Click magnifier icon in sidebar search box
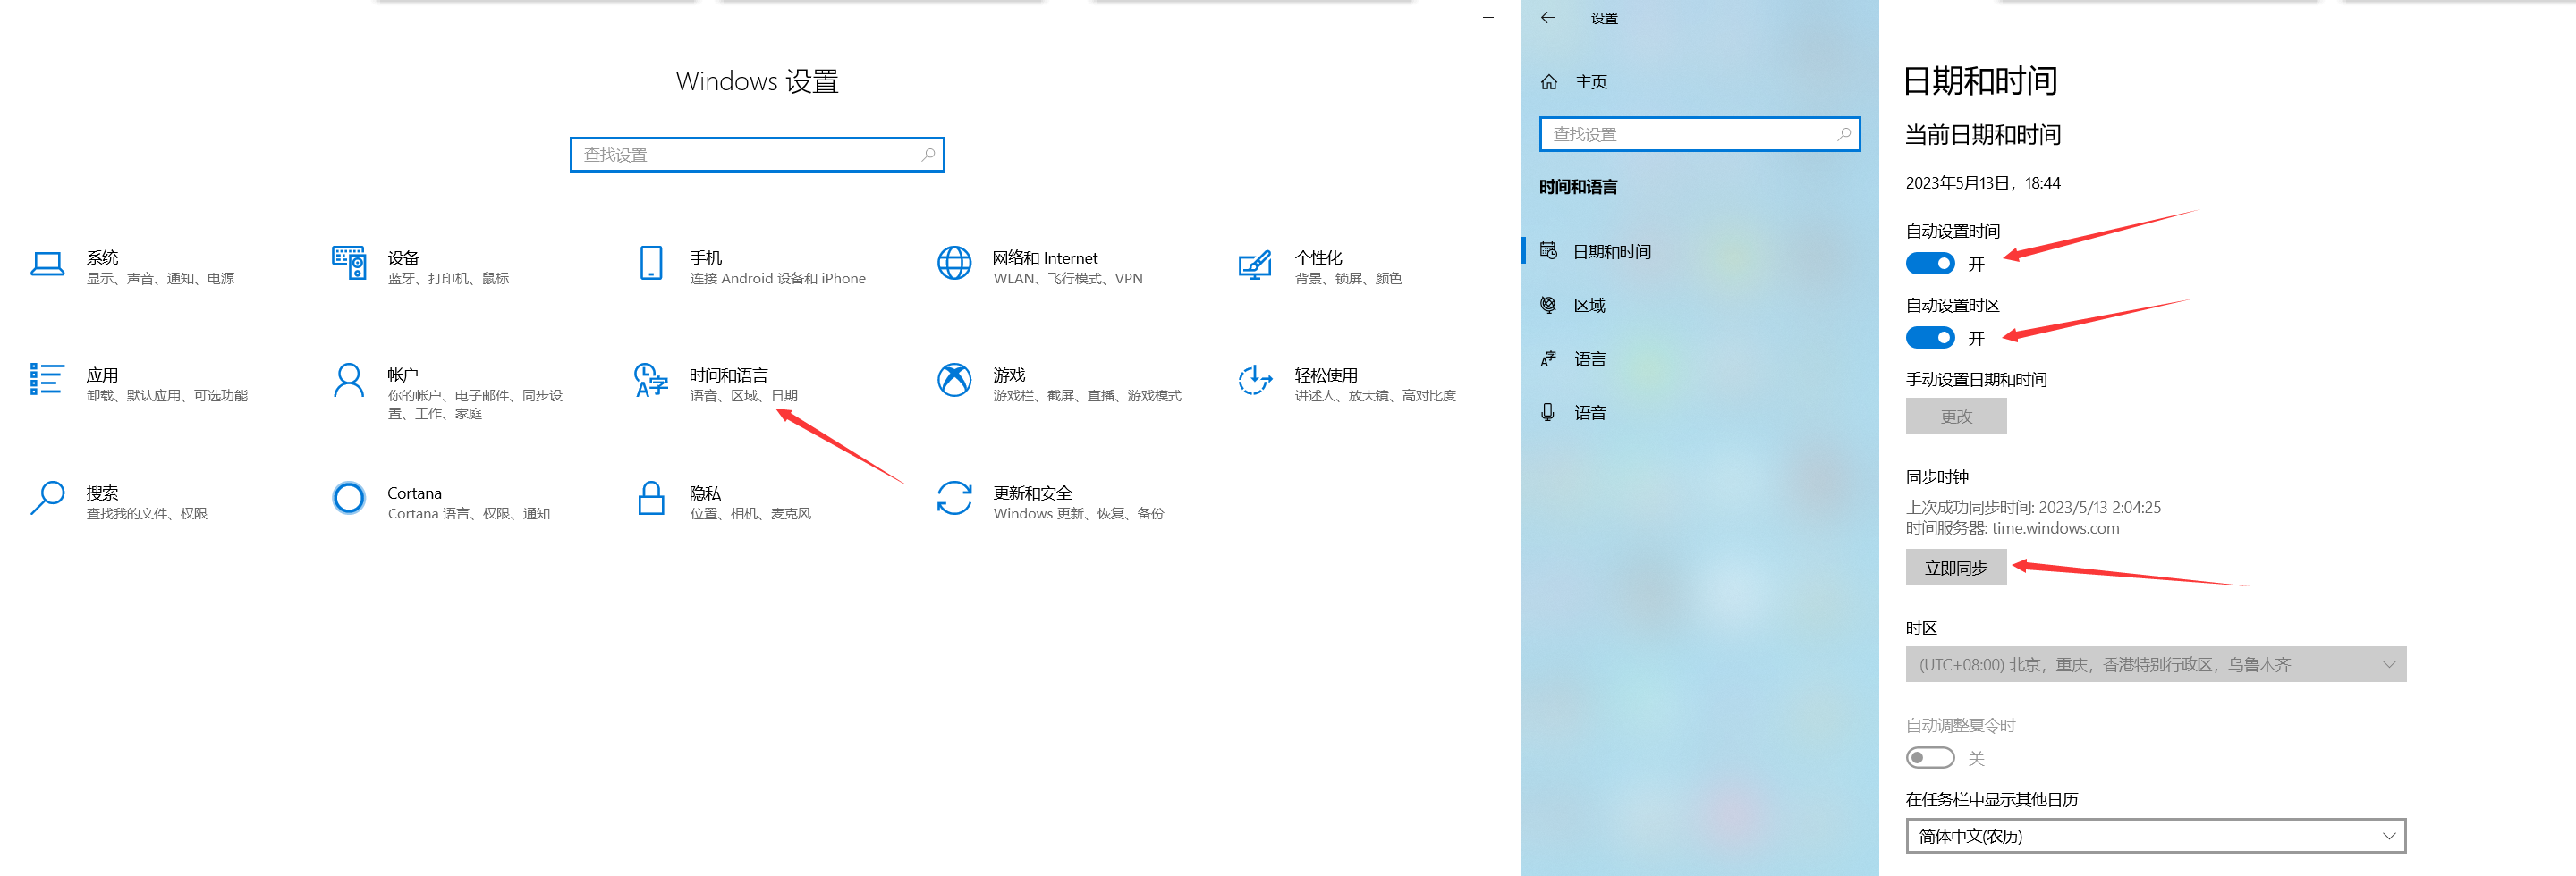Viewport: 2576px width, 876px height. 1843,134
